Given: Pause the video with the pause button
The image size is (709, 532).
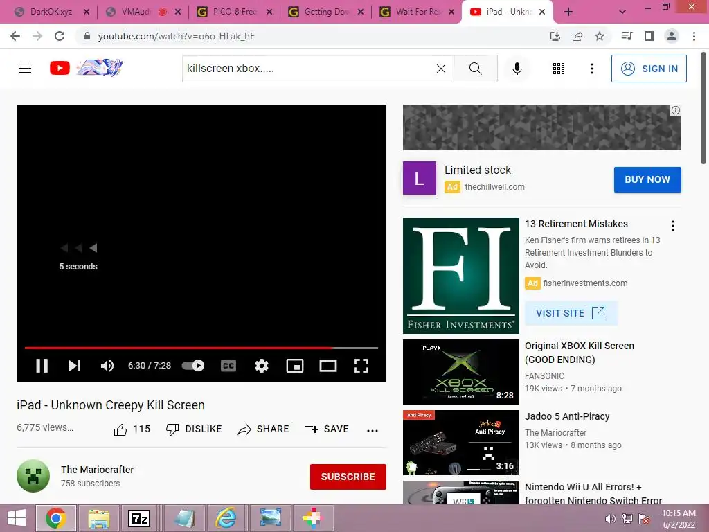Looking at the screenshot, I should pos(42,366).
